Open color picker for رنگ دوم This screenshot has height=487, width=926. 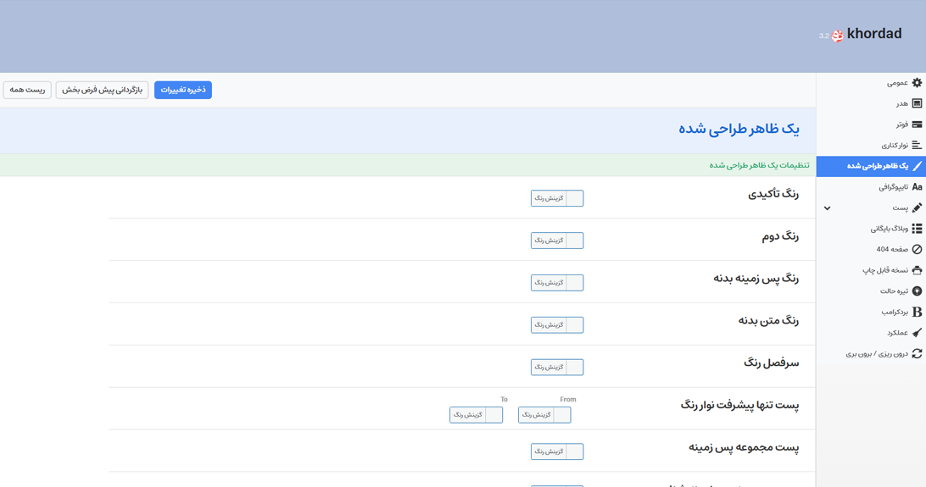coord(557,241)
